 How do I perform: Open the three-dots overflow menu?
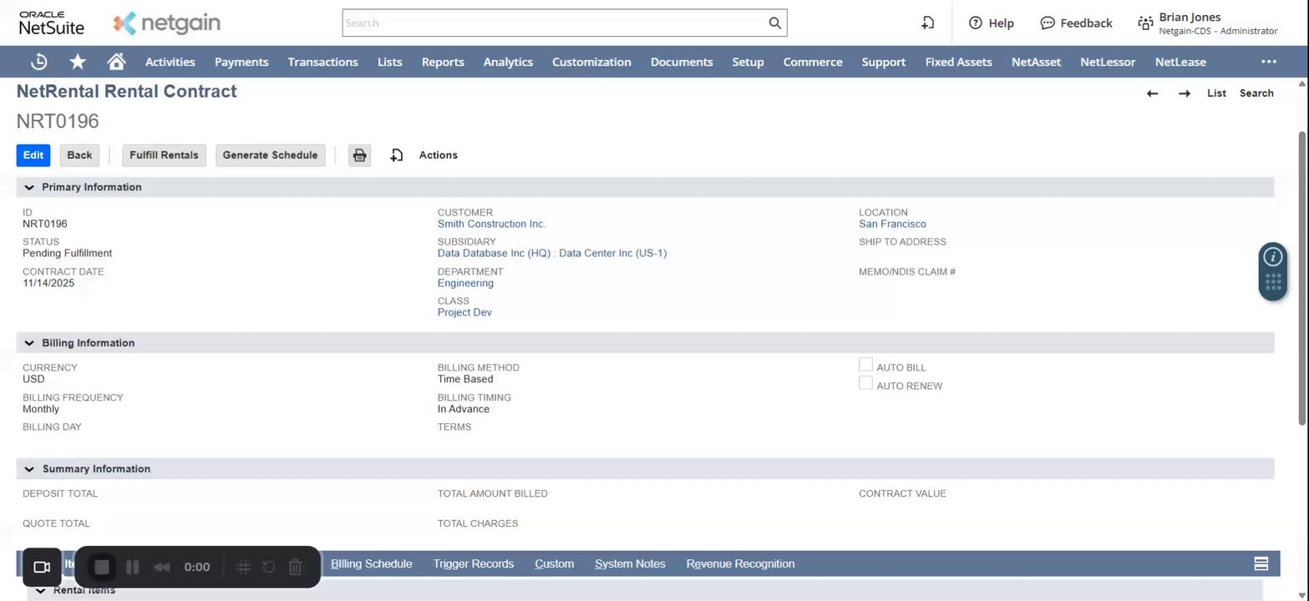(x=1268, y=62)
